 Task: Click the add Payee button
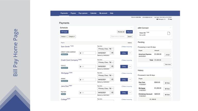tap(64, 32)
